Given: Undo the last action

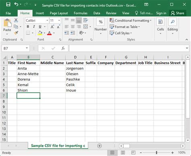Looking at the screenshot, I should pos(16,4).
